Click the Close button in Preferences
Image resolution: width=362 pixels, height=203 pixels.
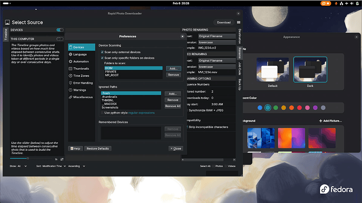point(176,149)
